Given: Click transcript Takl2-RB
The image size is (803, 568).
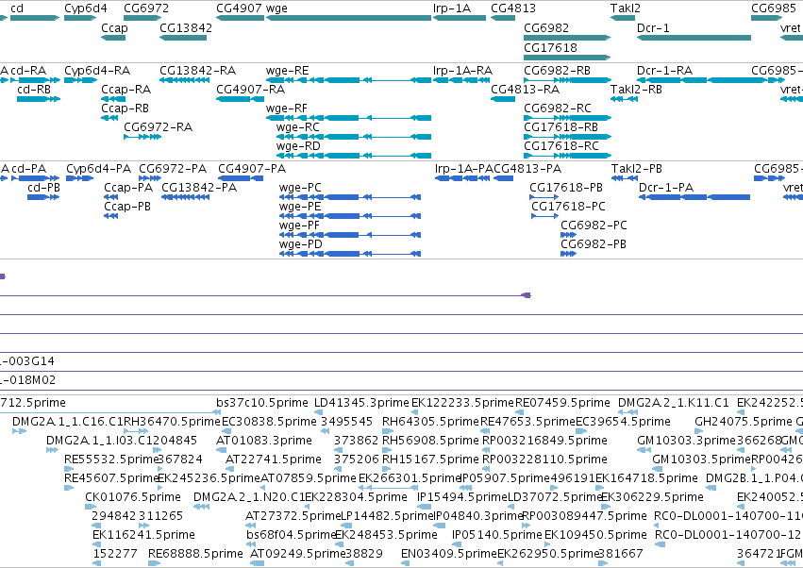Looking at the screenshot, I should pos(624,99).
